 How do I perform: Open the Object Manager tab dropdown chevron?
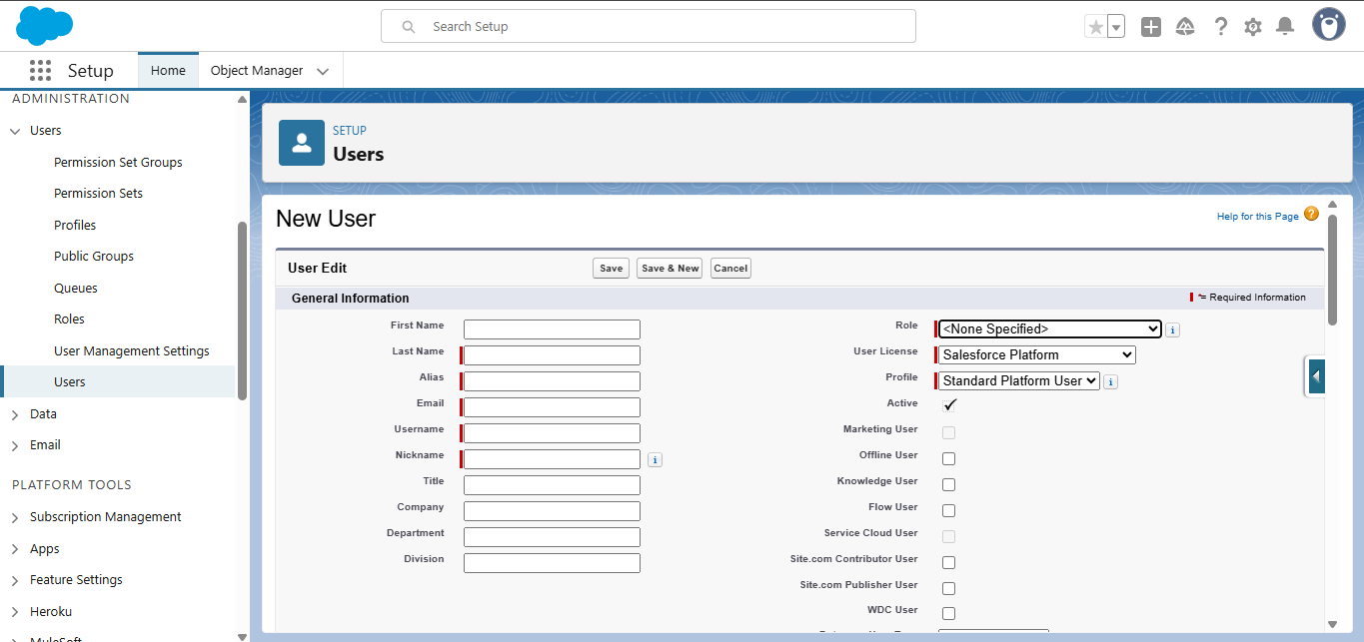(323, 72)
